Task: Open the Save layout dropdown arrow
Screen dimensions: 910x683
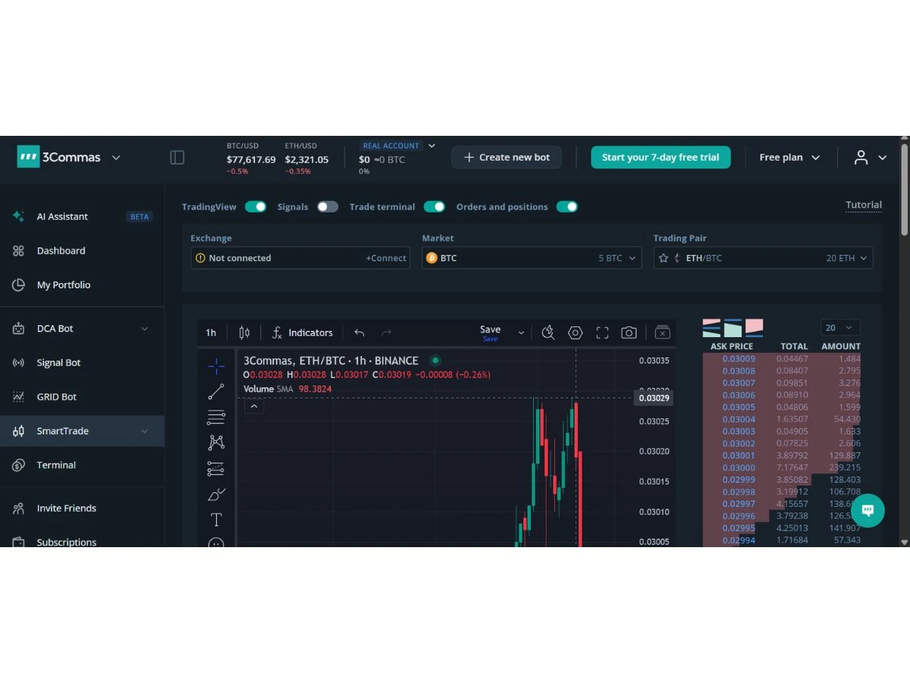Action: pos(521,332)
